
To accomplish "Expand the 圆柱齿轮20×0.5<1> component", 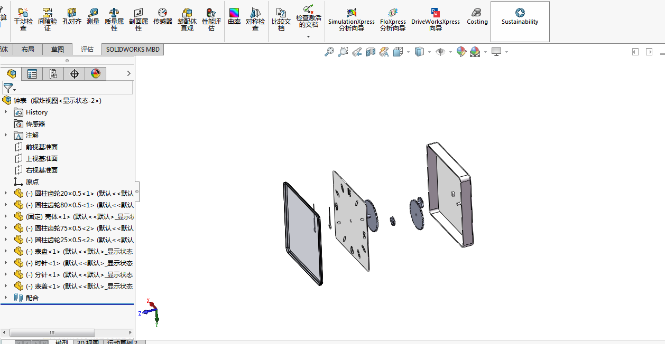I will point(6,193).
